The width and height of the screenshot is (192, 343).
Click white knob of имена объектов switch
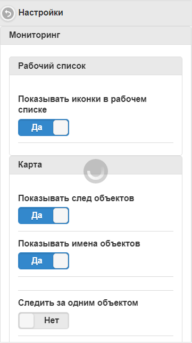(x=61, y=261)
